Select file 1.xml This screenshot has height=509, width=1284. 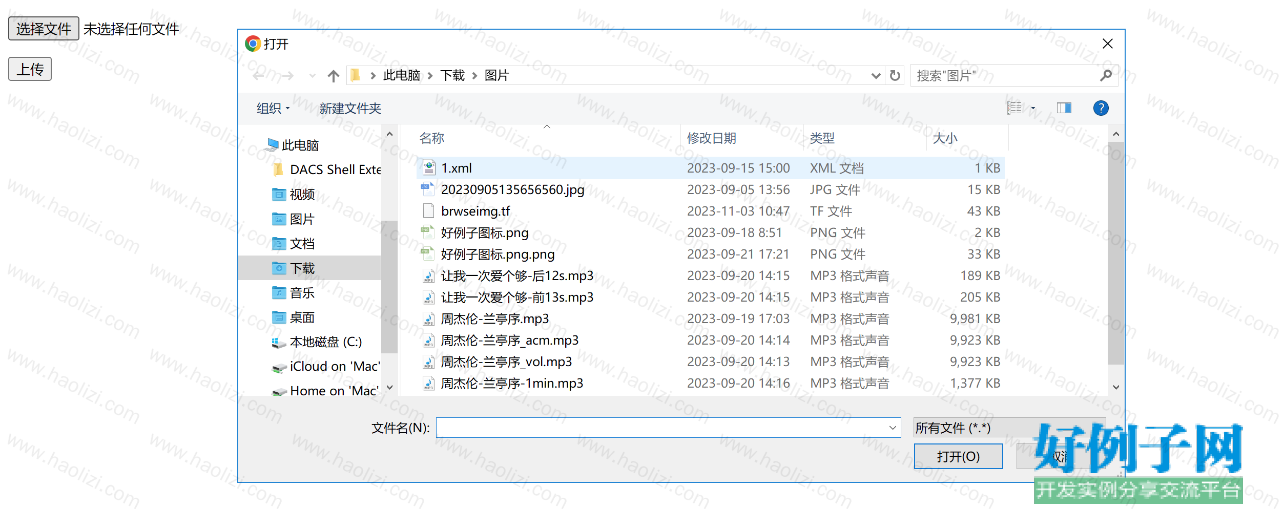pyautogui.click(x=710, y=168)
